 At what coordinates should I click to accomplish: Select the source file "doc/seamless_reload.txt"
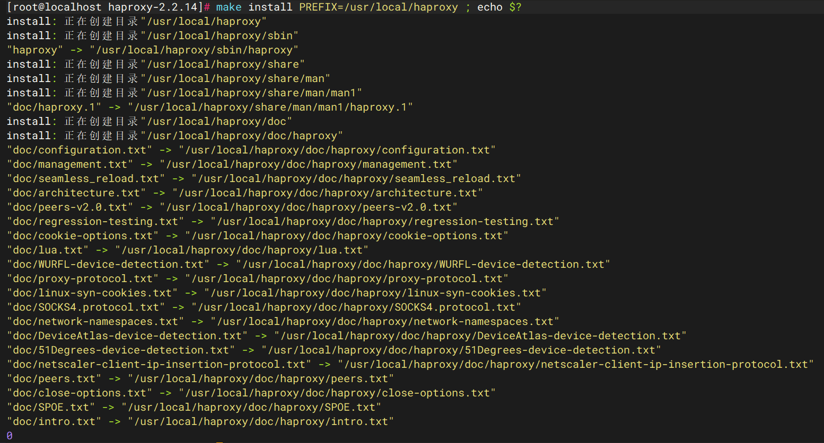click(86, 179)
